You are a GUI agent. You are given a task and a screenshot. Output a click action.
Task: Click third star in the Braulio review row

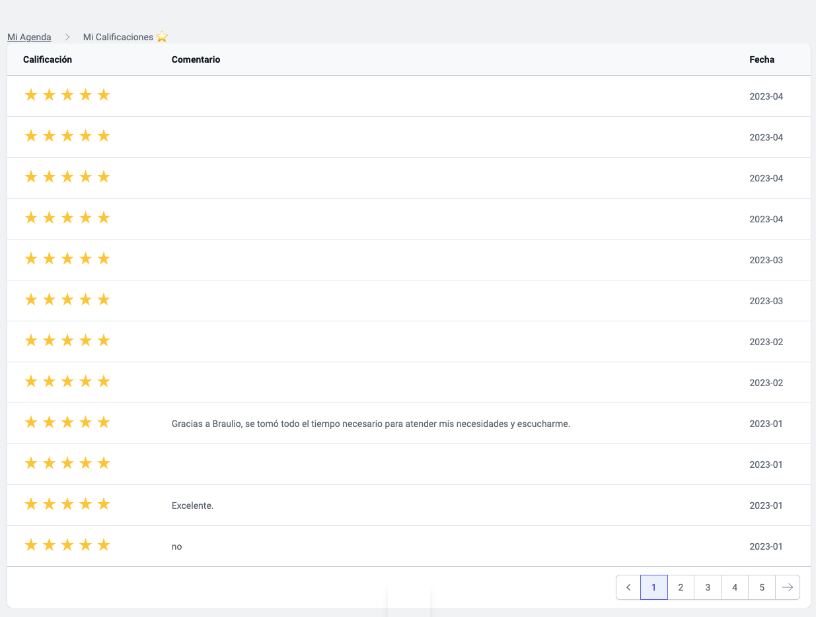coord(67,423)
